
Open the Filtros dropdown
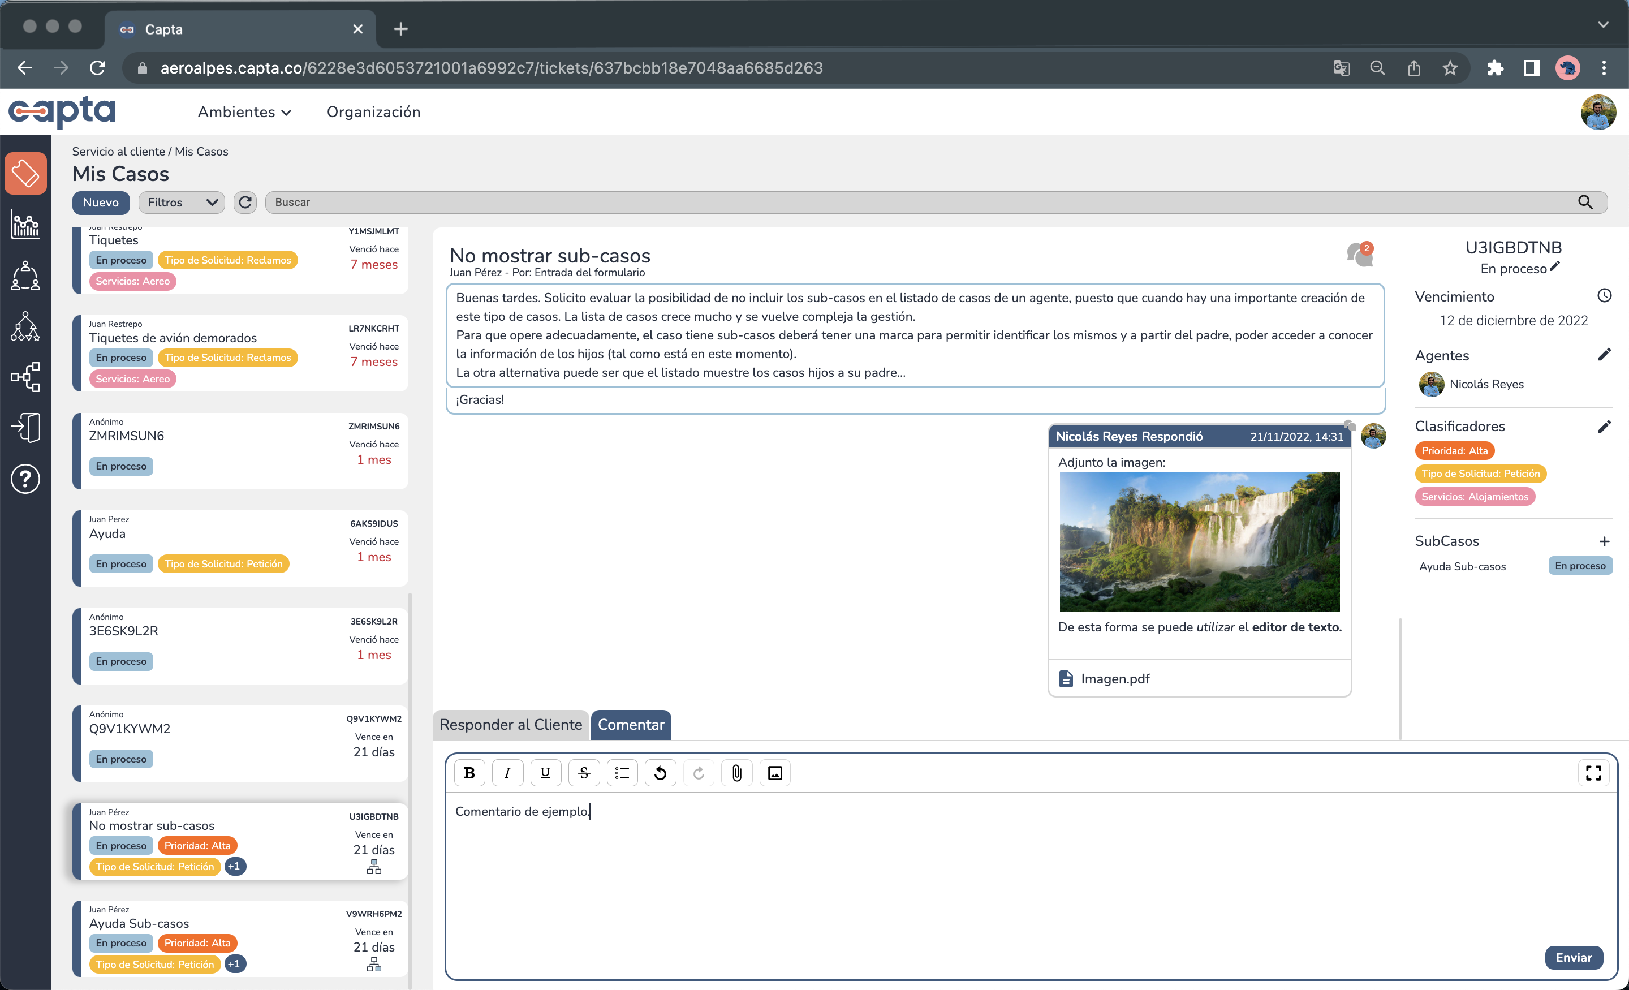point(181,203)
